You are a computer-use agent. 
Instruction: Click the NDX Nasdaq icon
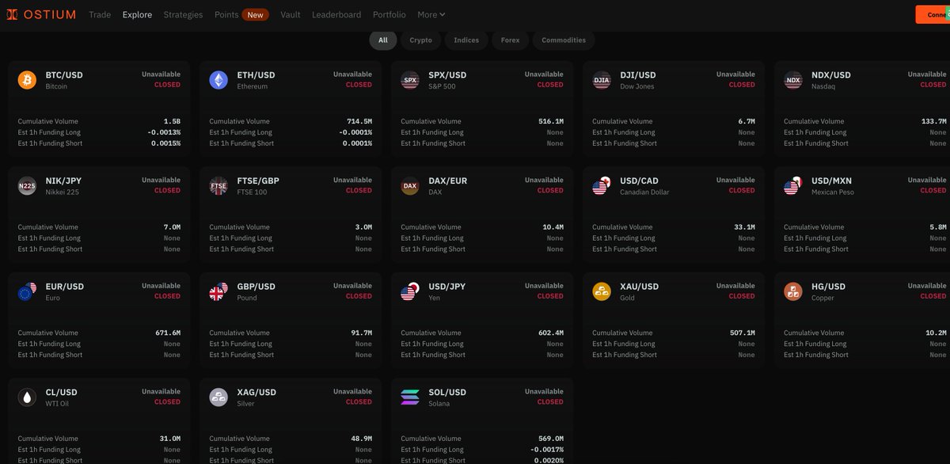coord(793,80)
